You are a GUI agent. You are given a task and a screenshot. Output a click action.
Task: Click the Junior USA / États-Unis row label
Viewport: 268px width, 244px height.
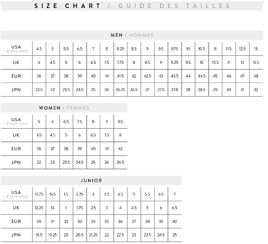(16, 194)
